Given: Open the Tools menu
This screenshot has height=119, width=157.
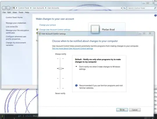Looking at the screenshot, I should click(x=21, y=12).
